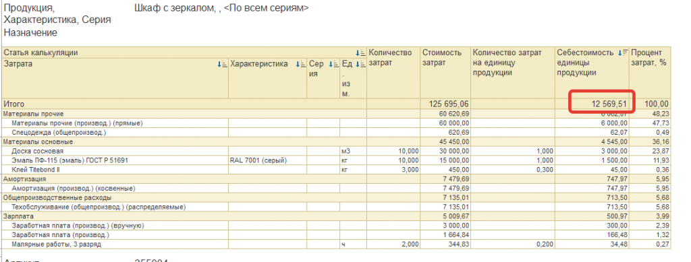Select the Амортизация group row
691x262 pixels.
tap(337, 179)
